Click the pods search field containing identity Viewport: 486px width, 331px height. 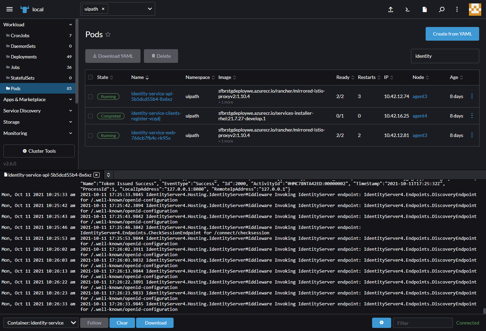coord(445,56)
